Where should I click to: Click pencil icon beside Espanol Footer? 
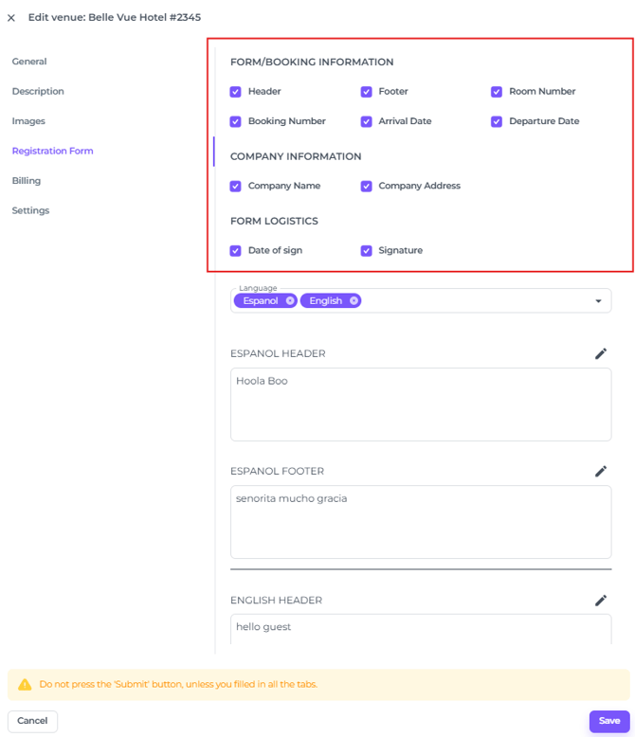click(600, 471)
